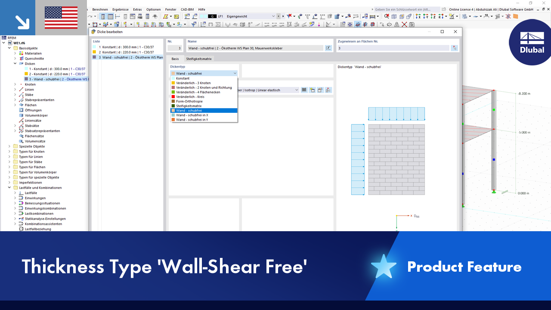Create a new material via the new-material icon
551x310 pixels.
313,90
